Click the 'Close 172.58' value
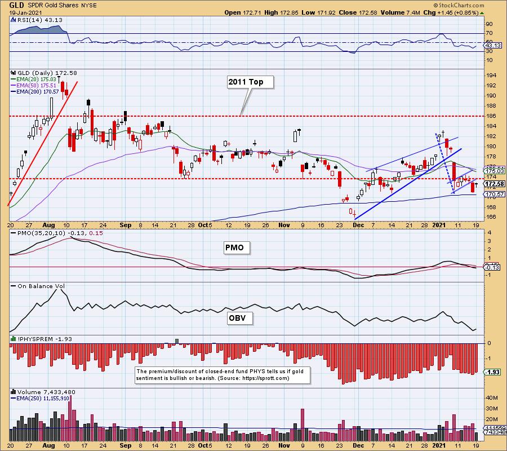This screenshot has height=451, width=507. pyautogui.click(x=358, y=12)
